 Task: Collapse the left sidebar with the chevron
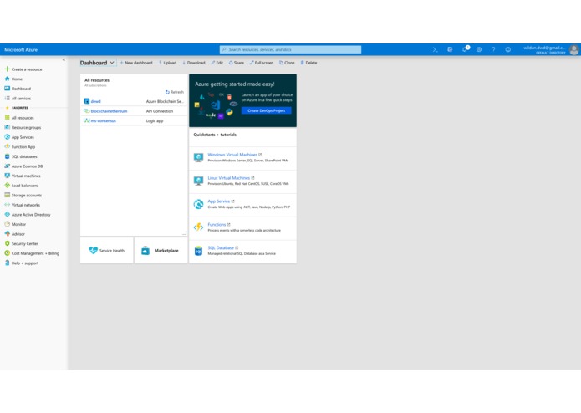(64, 59)
